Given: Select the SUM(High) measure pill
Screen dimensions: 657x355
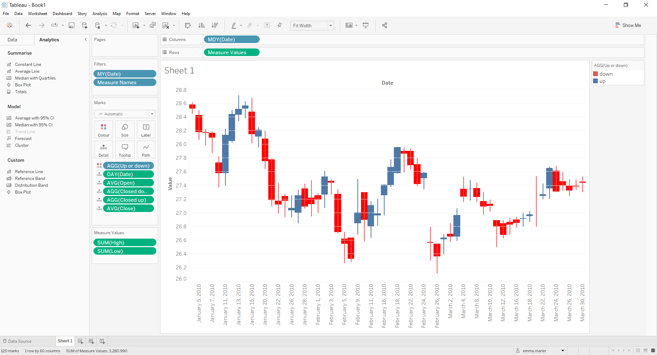Looking at the screenshot, I should 125,242.
